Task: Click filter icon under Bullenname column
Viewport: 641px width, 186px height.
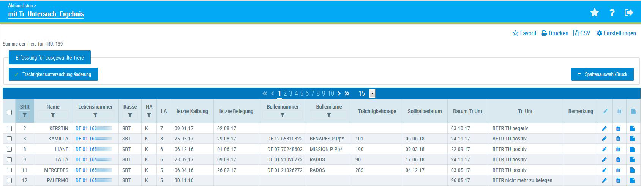Action: [329, 115]
